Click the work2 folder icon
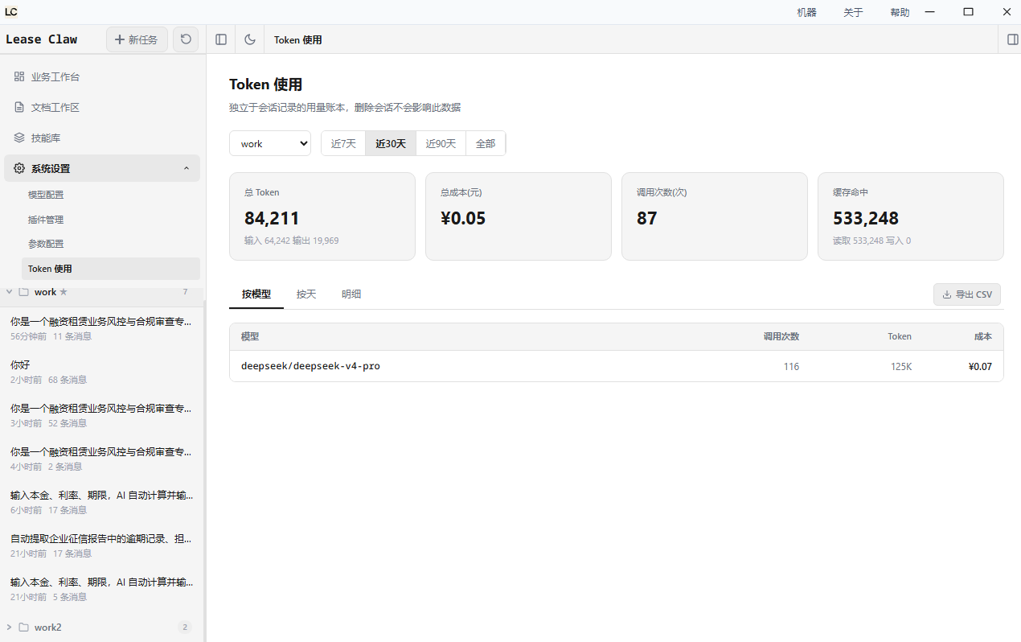The width and height of the screenshot is (1021, 642). (x=23, y=627)
